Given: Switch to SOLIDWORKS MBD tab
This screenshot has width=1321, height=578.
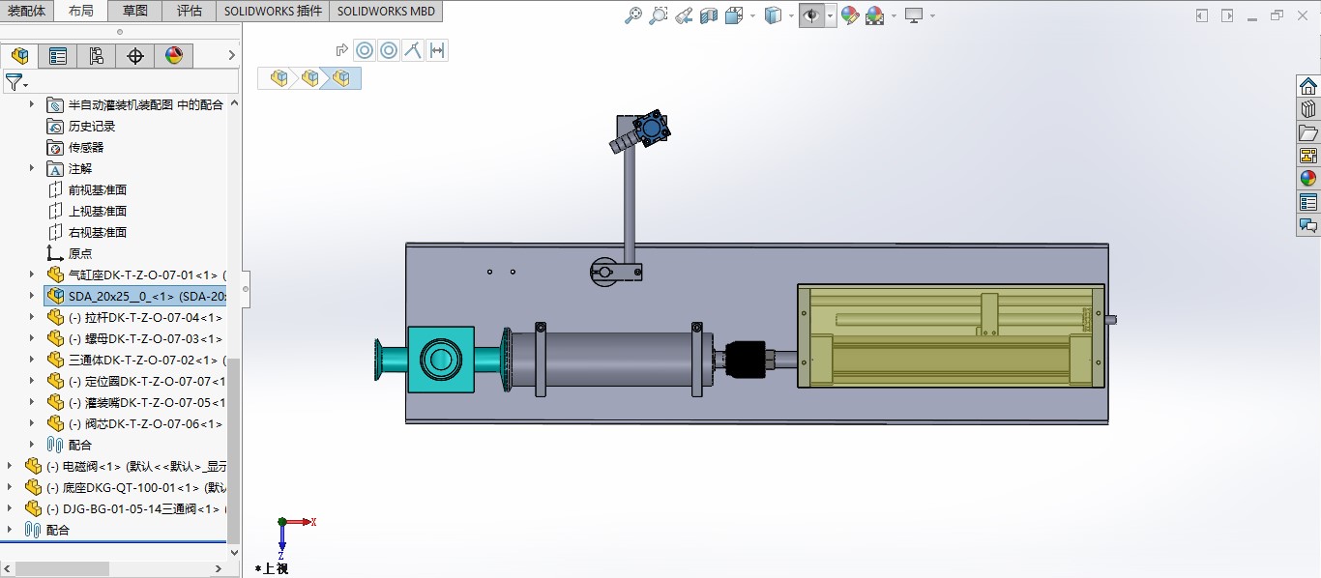Looking at the screenshot, I should pos(386,11).
